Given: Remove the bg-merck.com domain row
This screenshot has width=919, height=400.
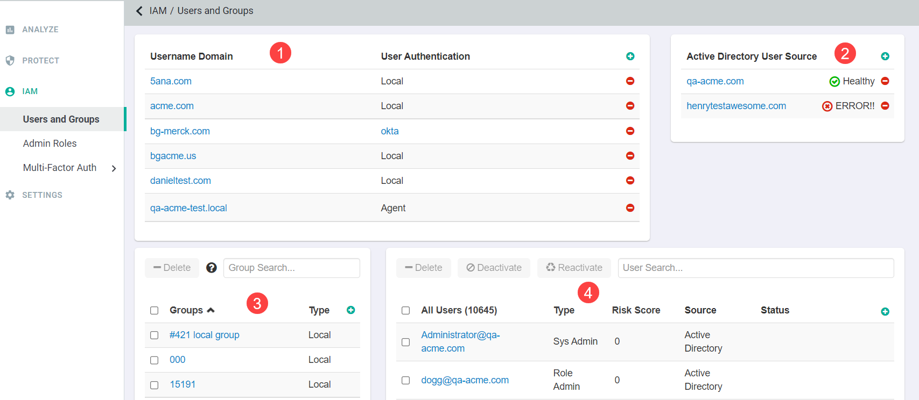Looking at the screenshot, I should [x=630, y=131].
